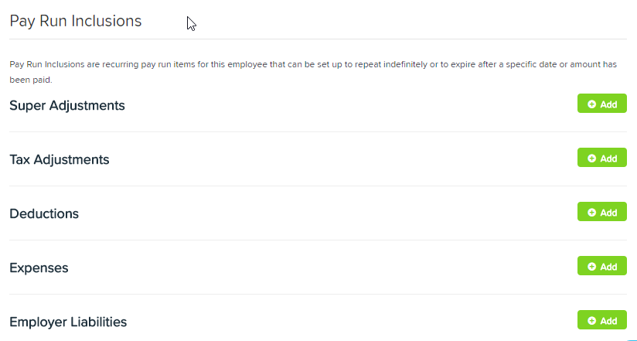Click the plus icon beside Super Adjustments
The height and width of the screenshot is (341, 637).
[x=591, y=104]
